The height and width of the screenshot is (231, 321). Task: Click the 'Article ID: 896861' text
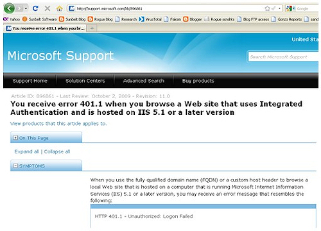click(x=33, y=96)
